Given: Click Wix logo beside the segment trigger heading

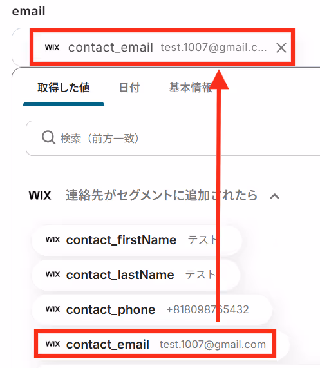Looking at the screenshot, I should (40, 195).
